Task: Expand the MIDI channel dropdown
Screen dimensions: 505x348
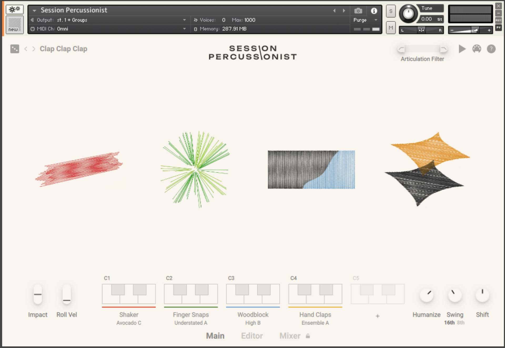Action: [x=184, y=29]
